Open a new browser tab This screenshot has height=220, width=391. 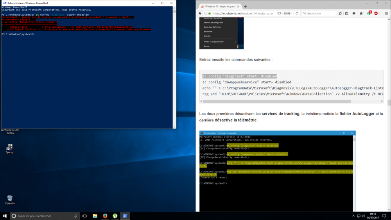[246, 7]
